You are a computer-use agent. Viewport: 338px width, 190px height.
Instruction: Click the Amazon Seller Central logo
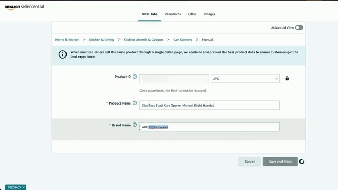pyautogui.click(x=24, y=7)
